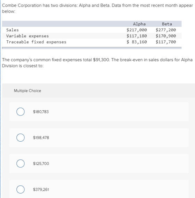Click the Sales row label
Screen dimensions: 195x198
tap(13, 30)
